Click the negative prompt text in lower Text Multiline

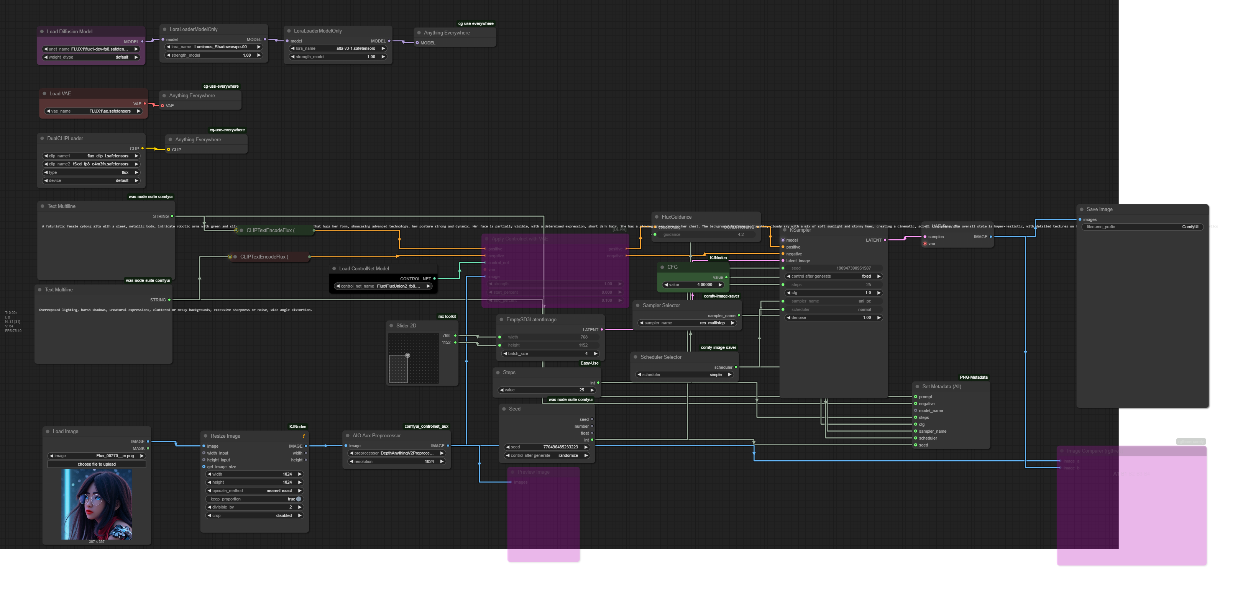(176, 310)
